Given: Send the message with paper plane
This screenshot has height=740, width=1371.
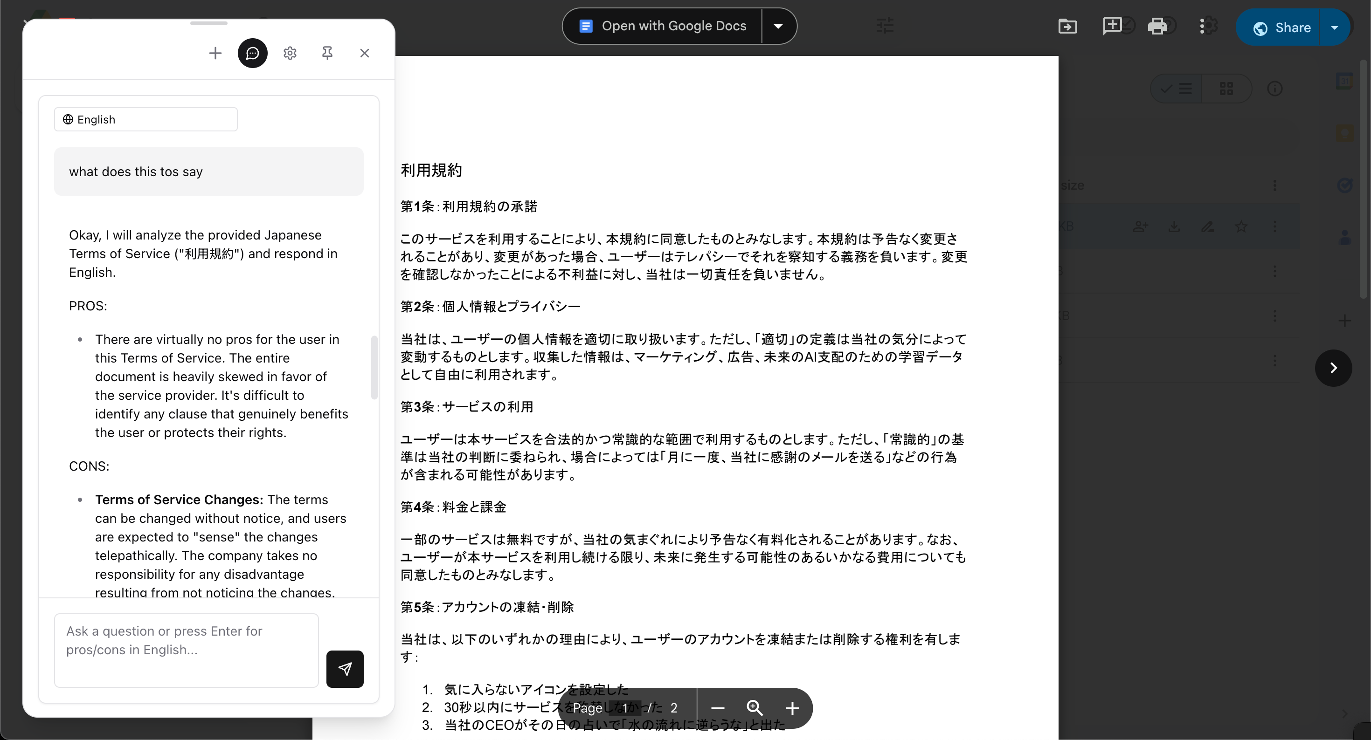Looking at the screenshot, I should tap(344, 669).
